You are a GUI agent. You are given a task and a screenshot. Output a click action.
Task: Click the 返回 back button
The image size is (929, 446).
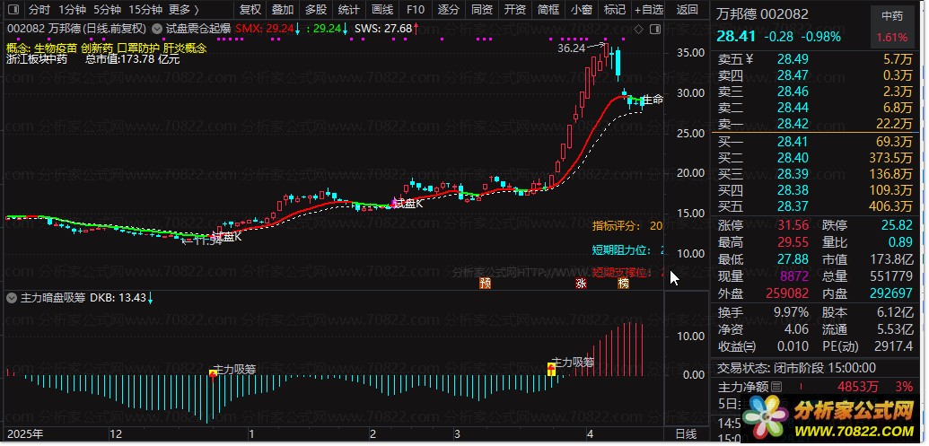(x=688, y=10)
